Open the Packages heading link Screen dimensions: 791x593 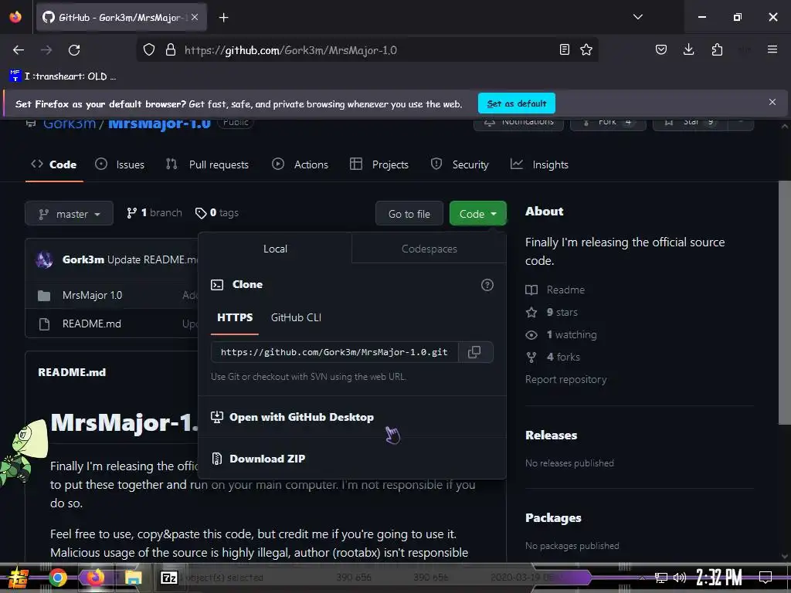coord(553,518)
